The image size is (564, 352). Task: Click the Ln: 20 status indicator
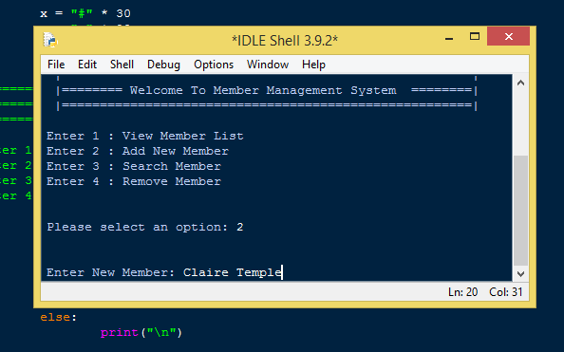coord(463,292)
